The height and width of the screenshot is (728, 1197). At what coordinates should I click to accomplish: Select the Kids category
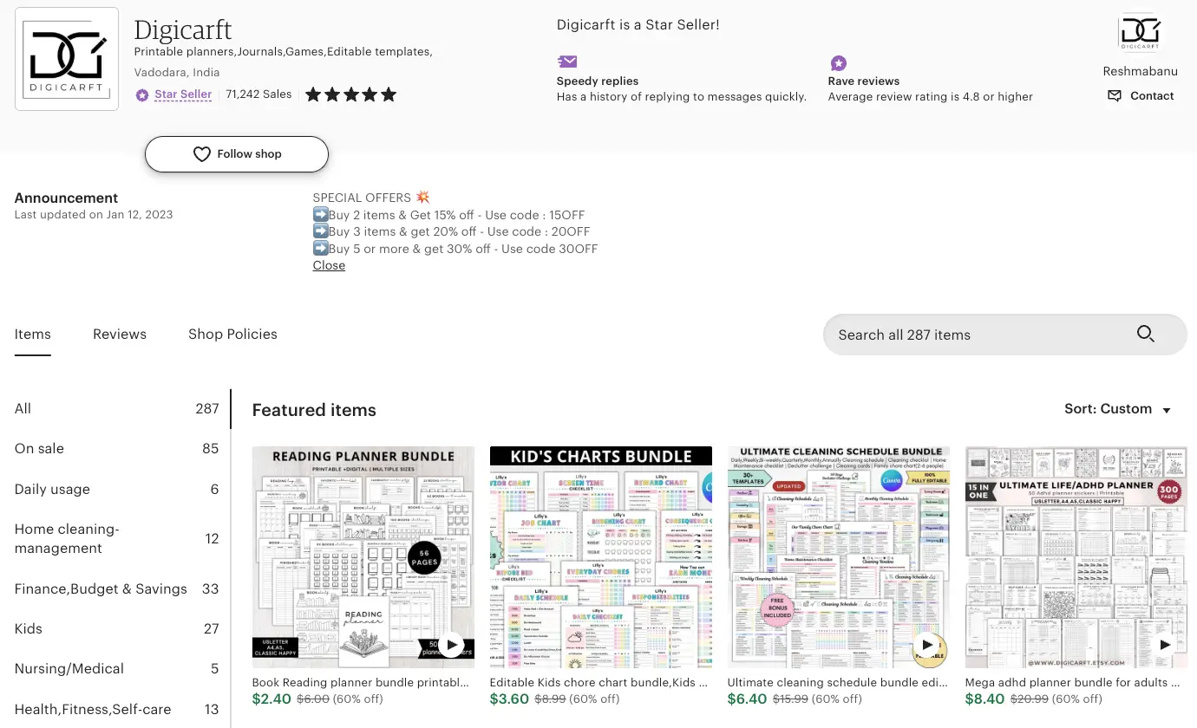pos(116,629)
